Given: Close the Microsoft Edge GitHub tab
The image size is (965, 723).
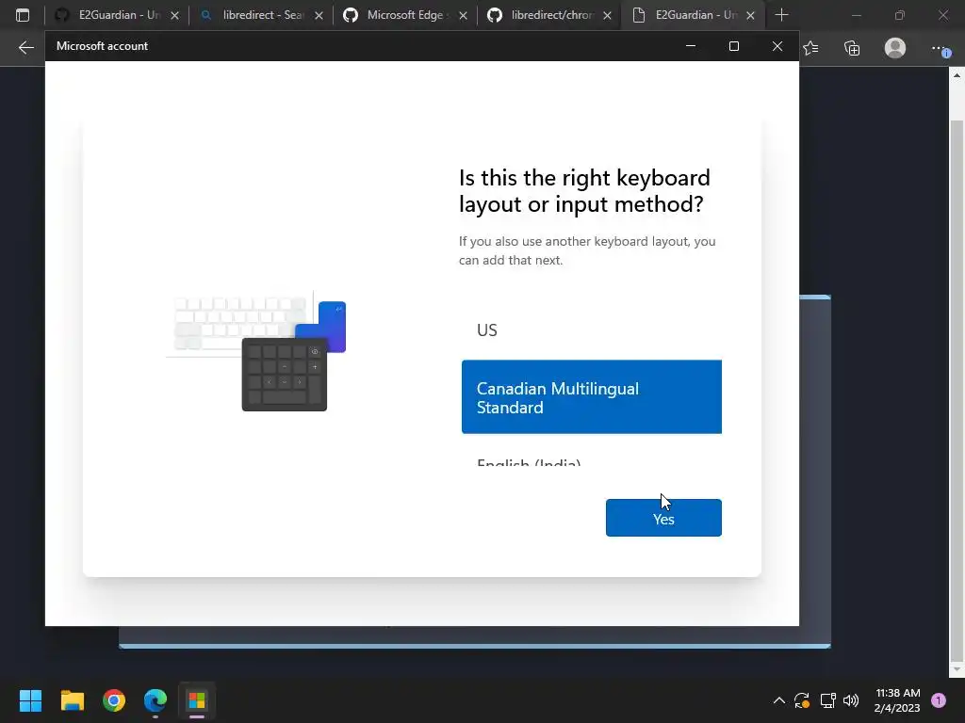Looking at the screenshot, I should point(464,16).
